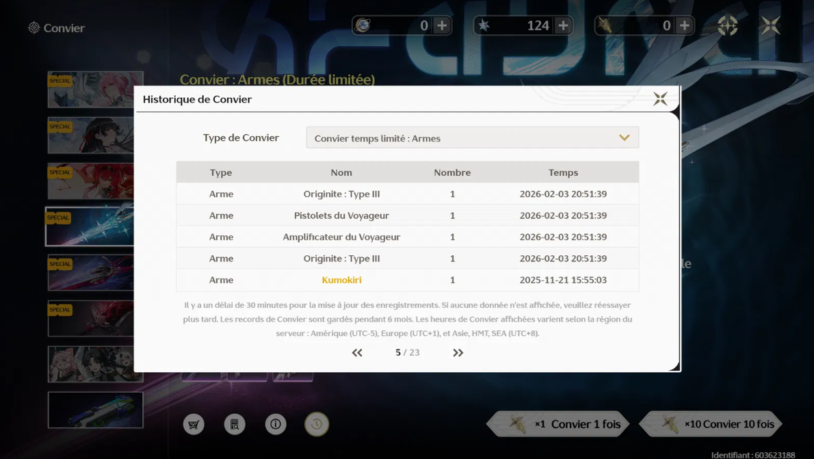The image size is (814, 459).
Task: Open the crosshair-shaped icon in the top bar
Action: pos(727,25)
